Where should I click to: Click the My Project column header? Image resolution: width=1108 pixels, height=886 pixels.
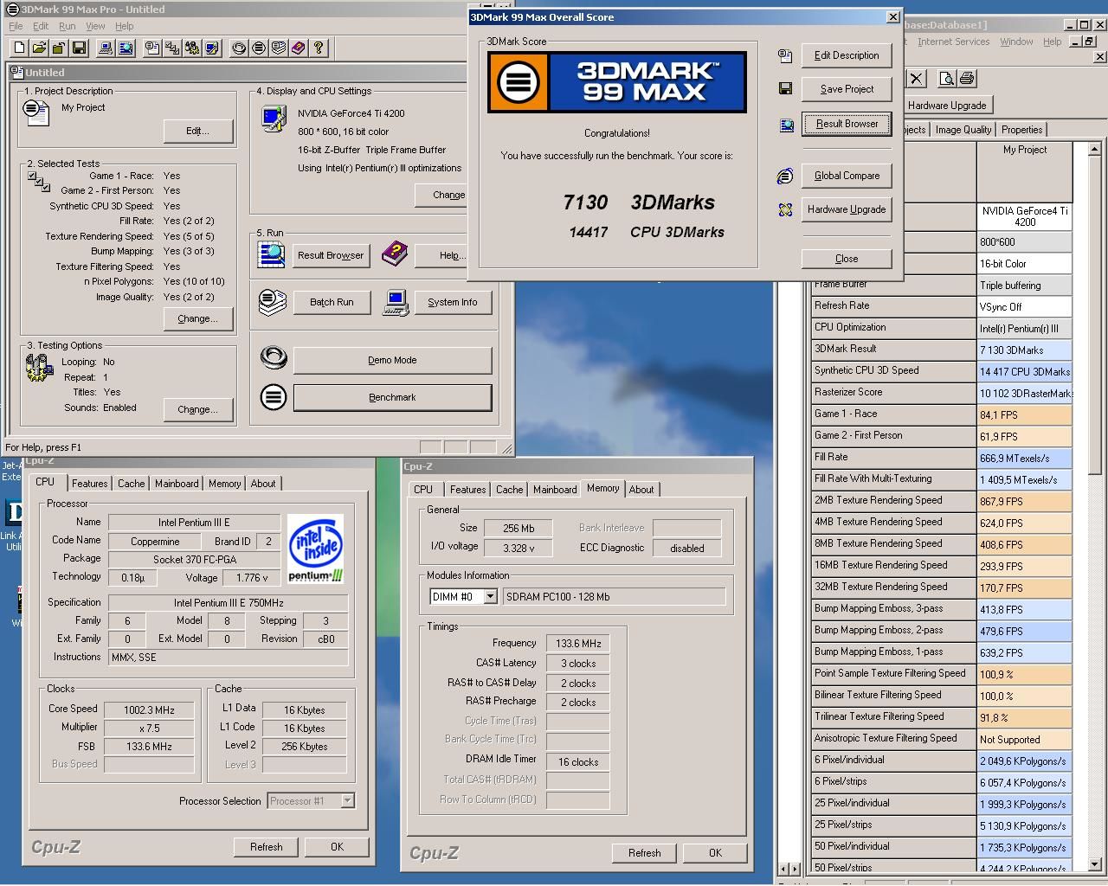tap(1025, 171)
